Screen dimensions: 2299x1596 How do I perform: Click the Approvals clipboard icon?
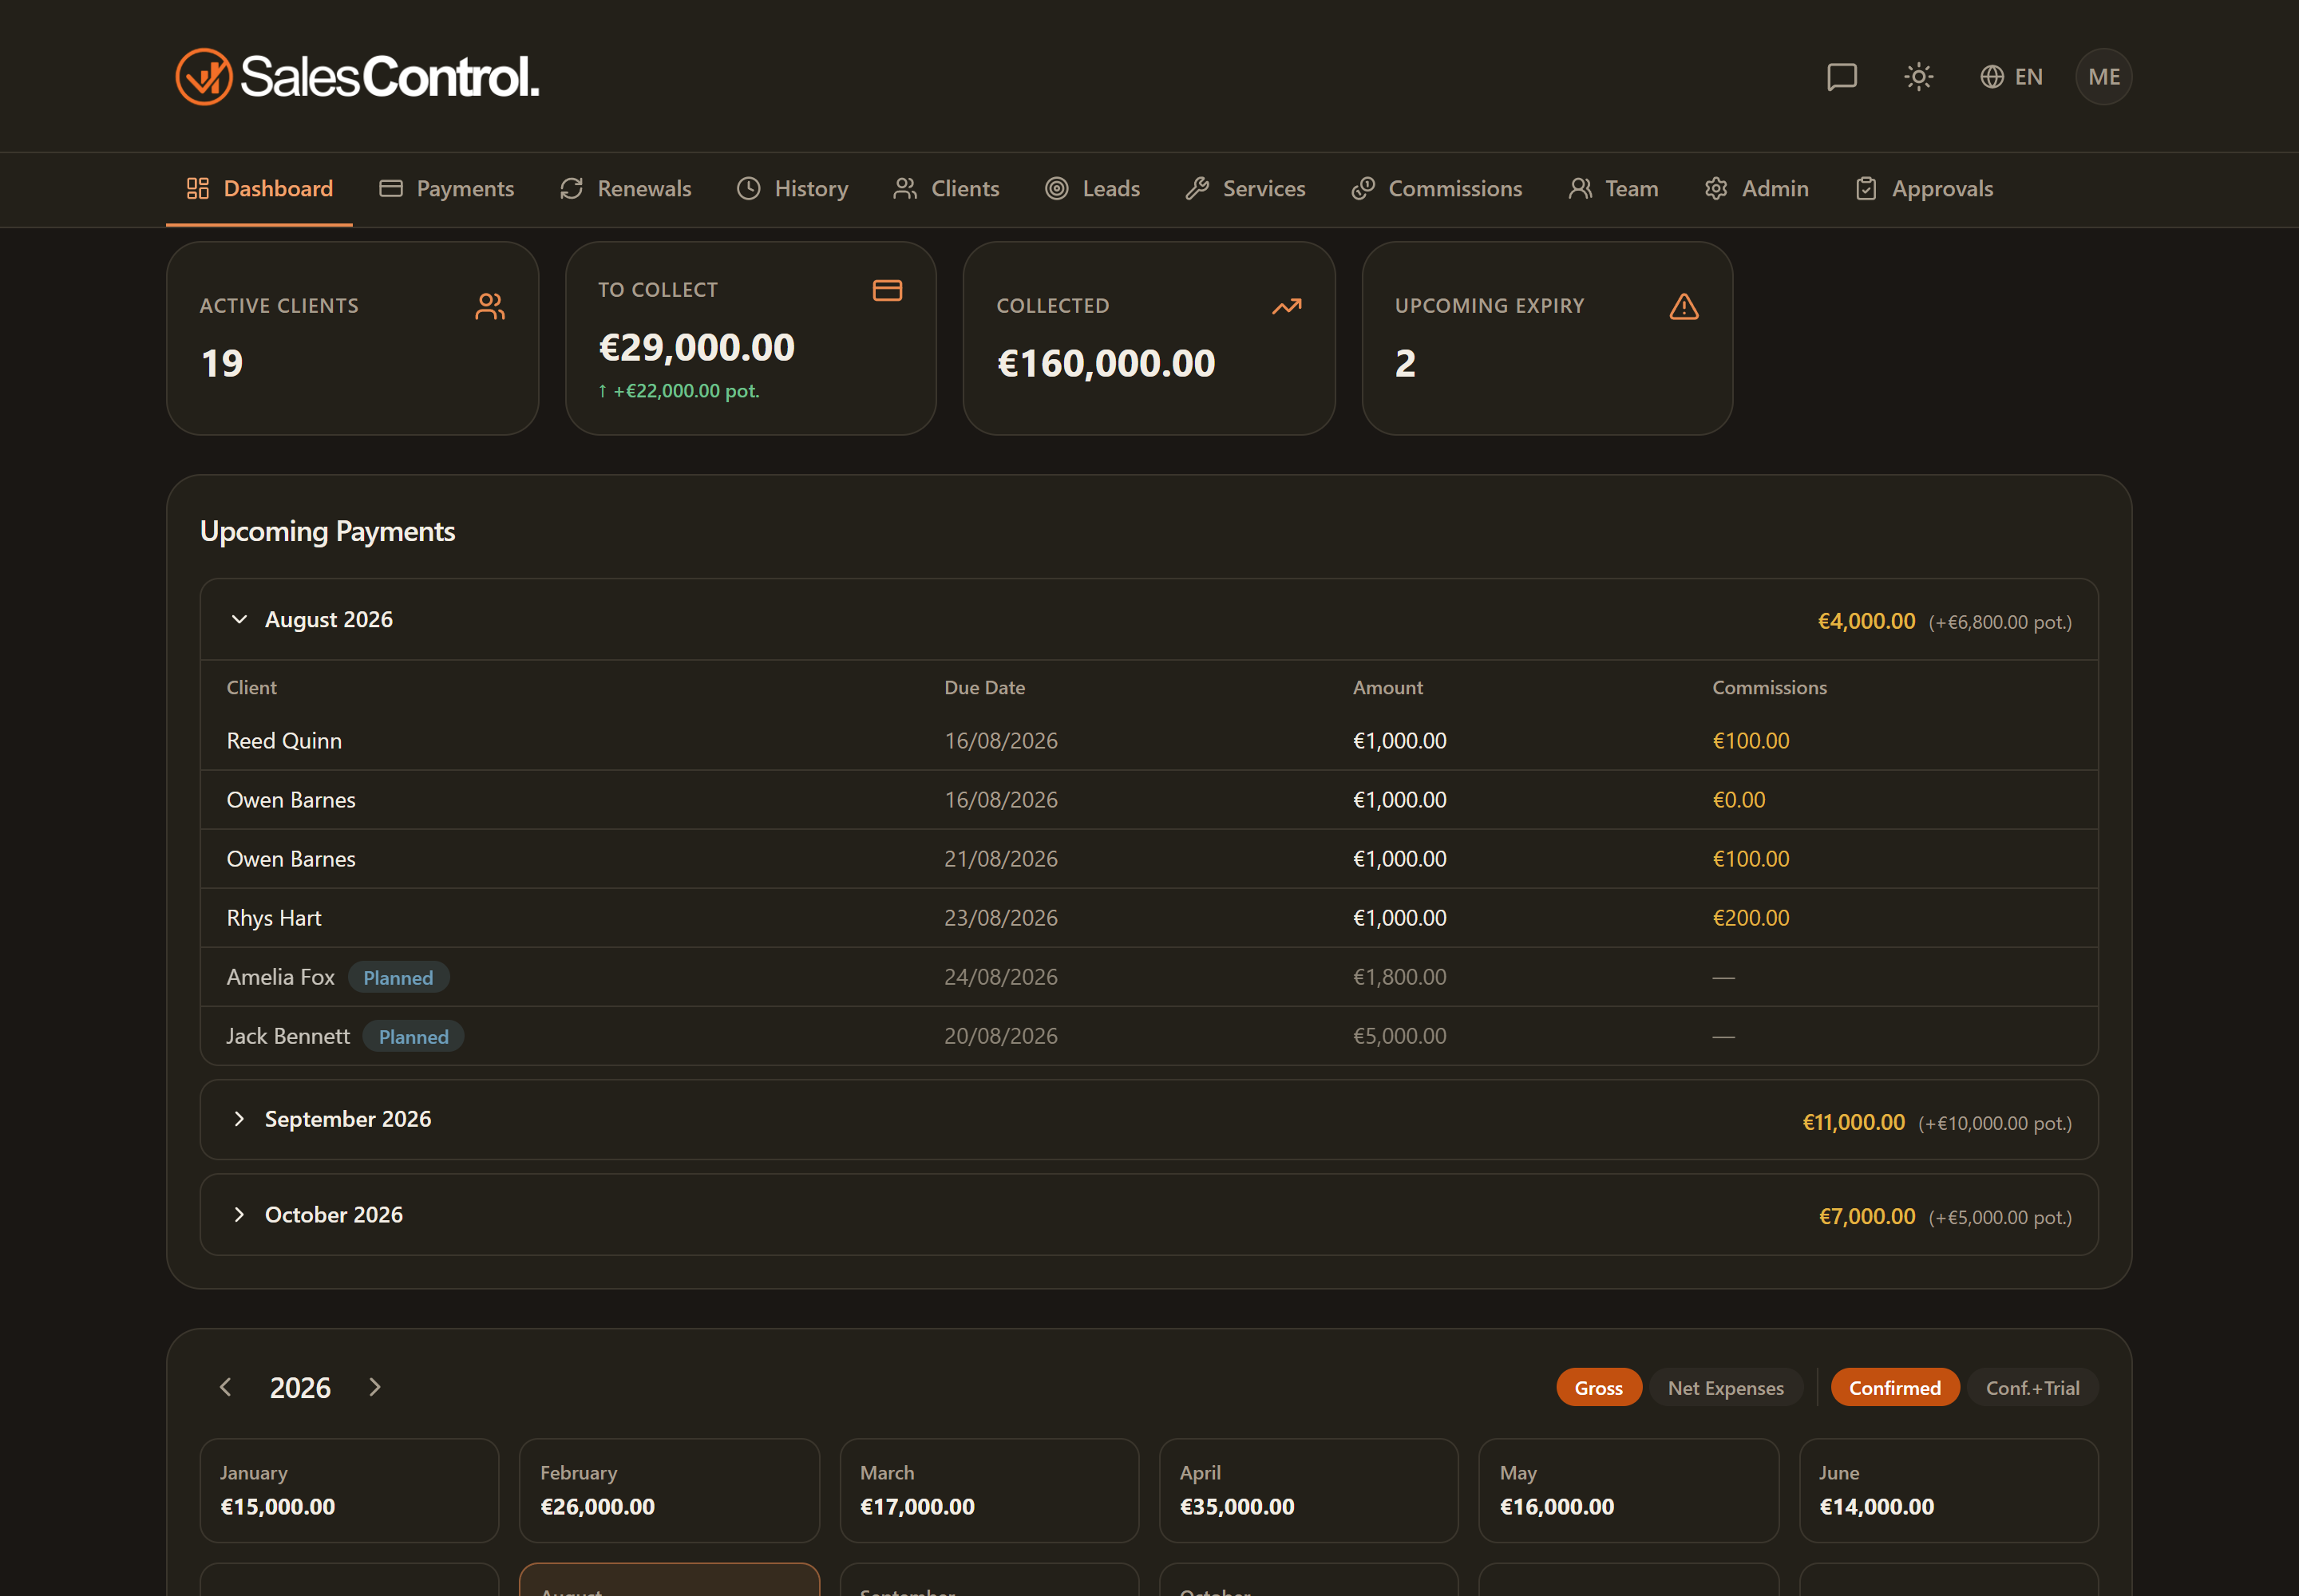tap(1866, 188)
